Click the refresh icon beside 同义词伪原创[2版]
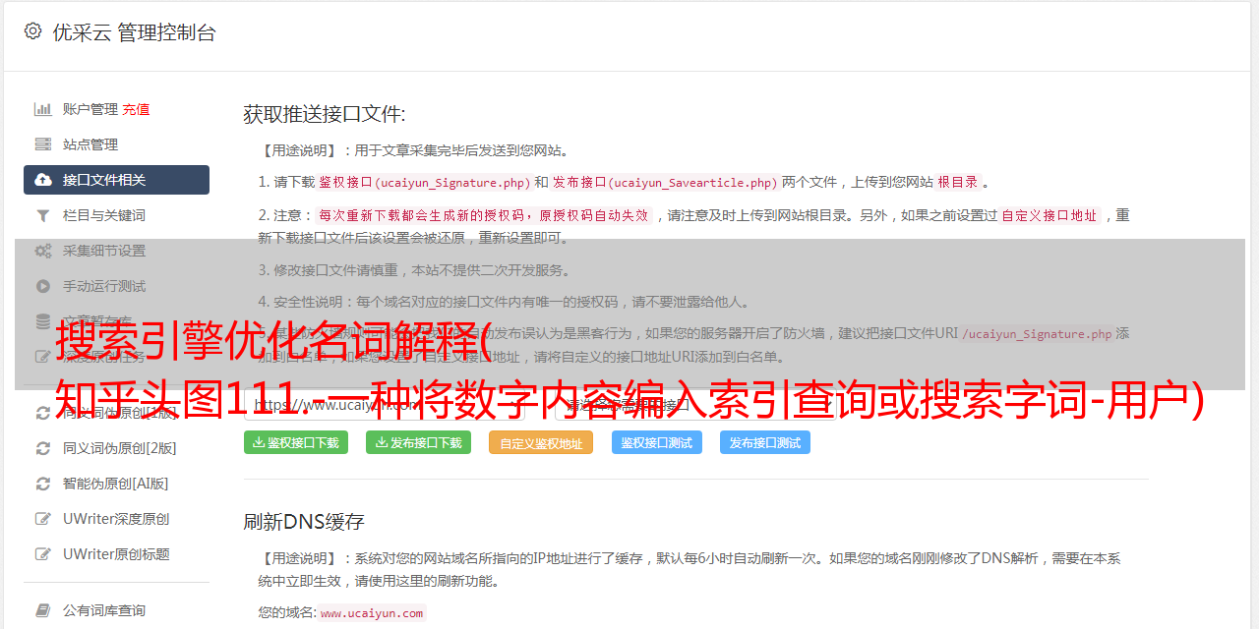Viewport: 1259px width, 629px height. [x=43, y=448]
